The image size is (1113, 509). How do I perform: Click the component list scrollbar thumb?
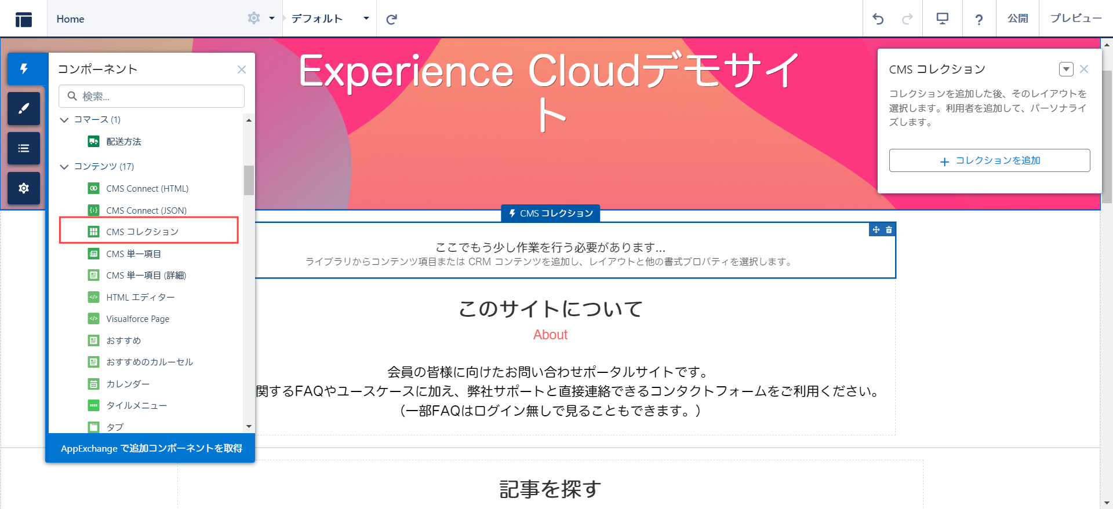[249, 181]
